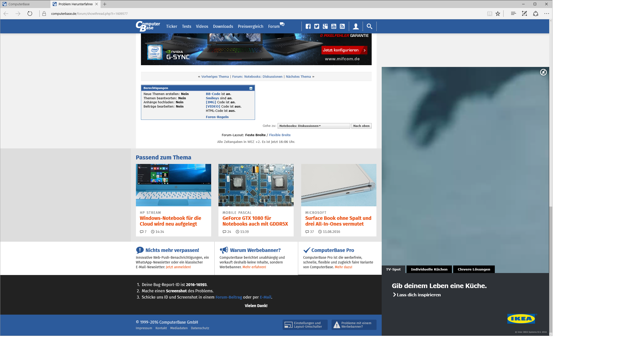Image resolution: width=642 pixels, height=361 pixels.
Task: Refresh the page in browser
Action: pyautogui.click(x=30, y=14)
